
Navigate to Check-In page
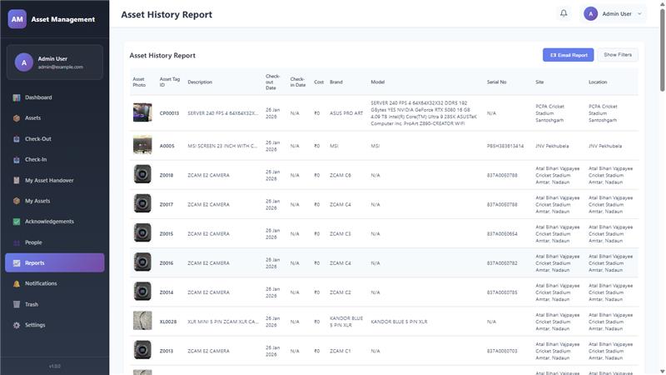tap(54, 159)
